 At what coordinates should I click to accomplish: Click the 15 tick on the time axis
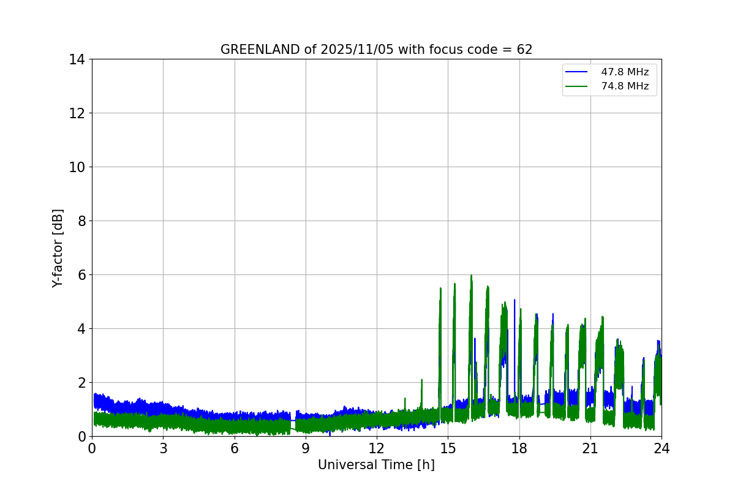pyautogui.click(x=448, y=448)
